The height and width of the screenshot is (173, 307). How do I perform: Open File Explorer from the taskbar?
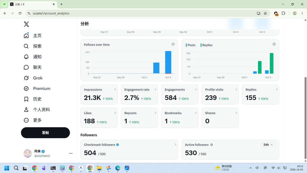tap(99, 168)
